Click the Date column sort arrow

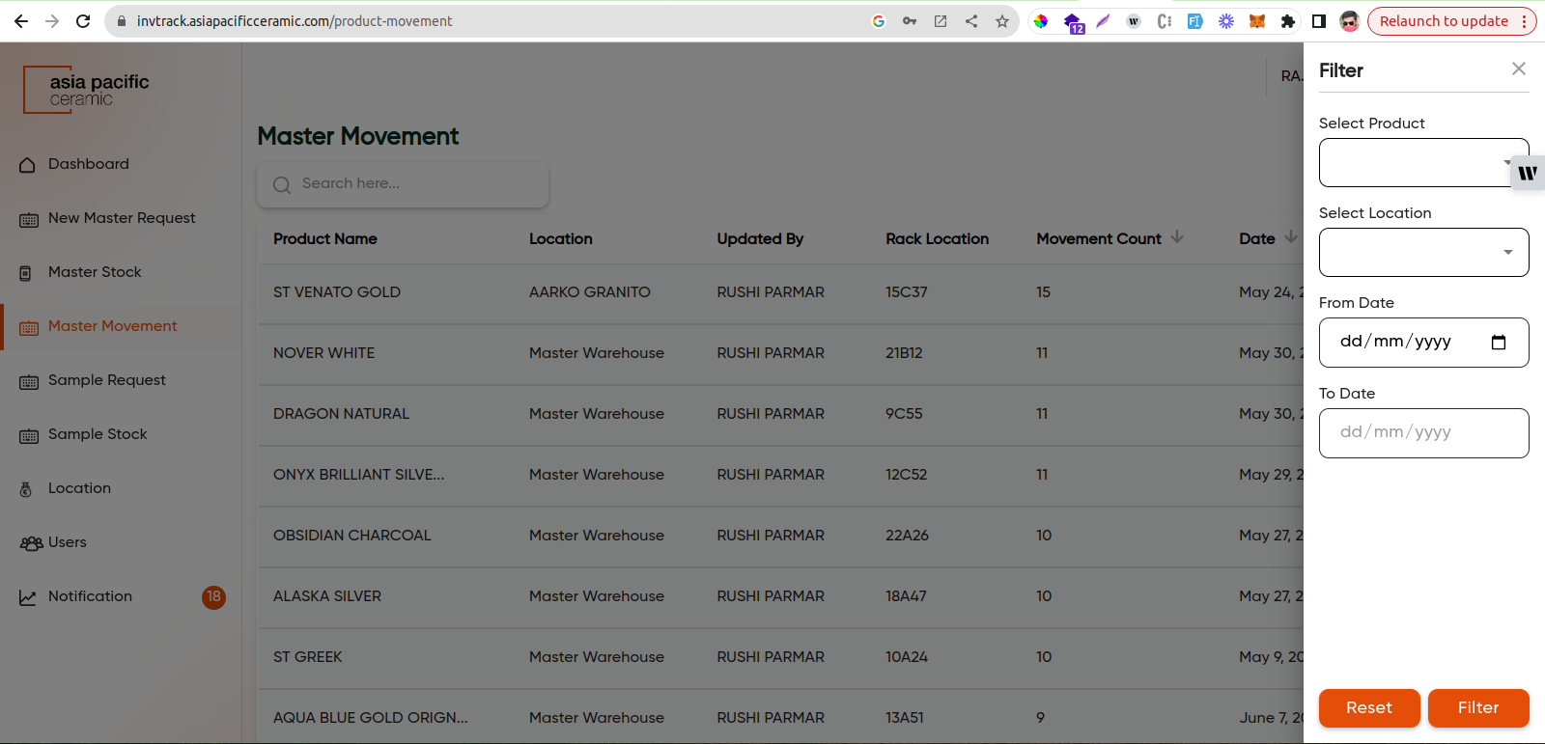[1290, 237]
